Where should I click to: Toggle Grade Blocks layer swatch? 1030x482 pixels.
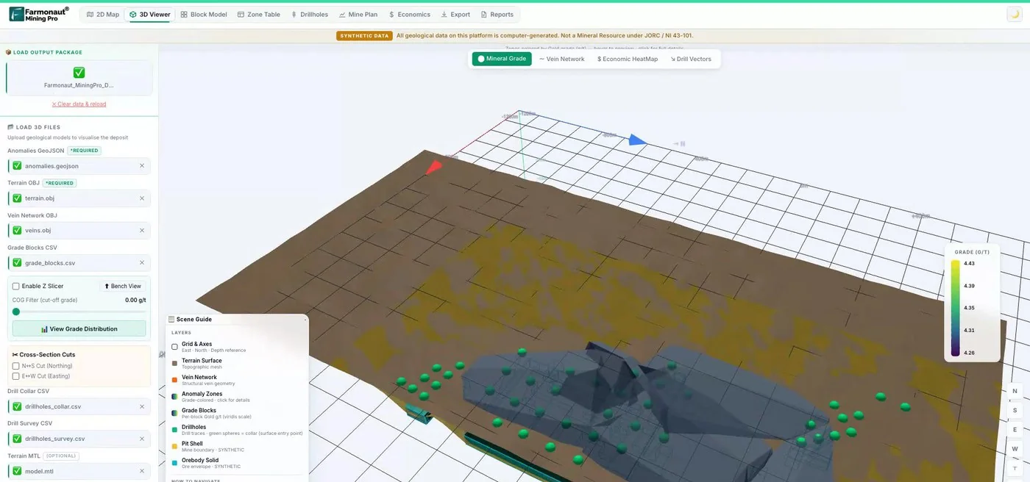tap(174, 413)
